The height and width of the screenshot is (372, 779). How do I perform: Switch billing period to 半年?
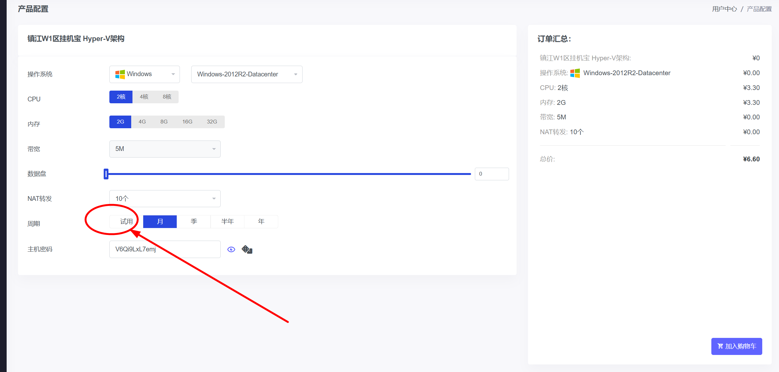coord(227,222)
